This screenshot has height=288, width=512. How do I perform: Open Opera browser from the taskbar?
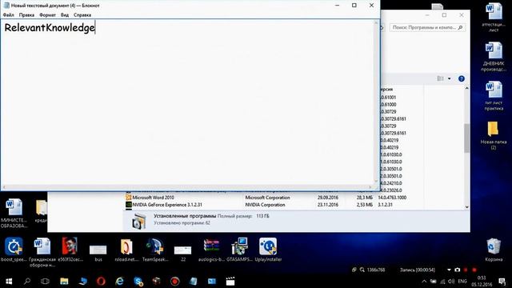click(x=101, y=281)
